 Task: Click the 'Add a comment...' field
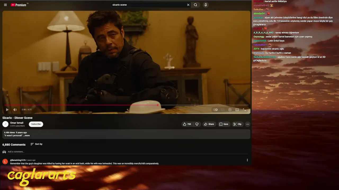[x=128, y=152]
